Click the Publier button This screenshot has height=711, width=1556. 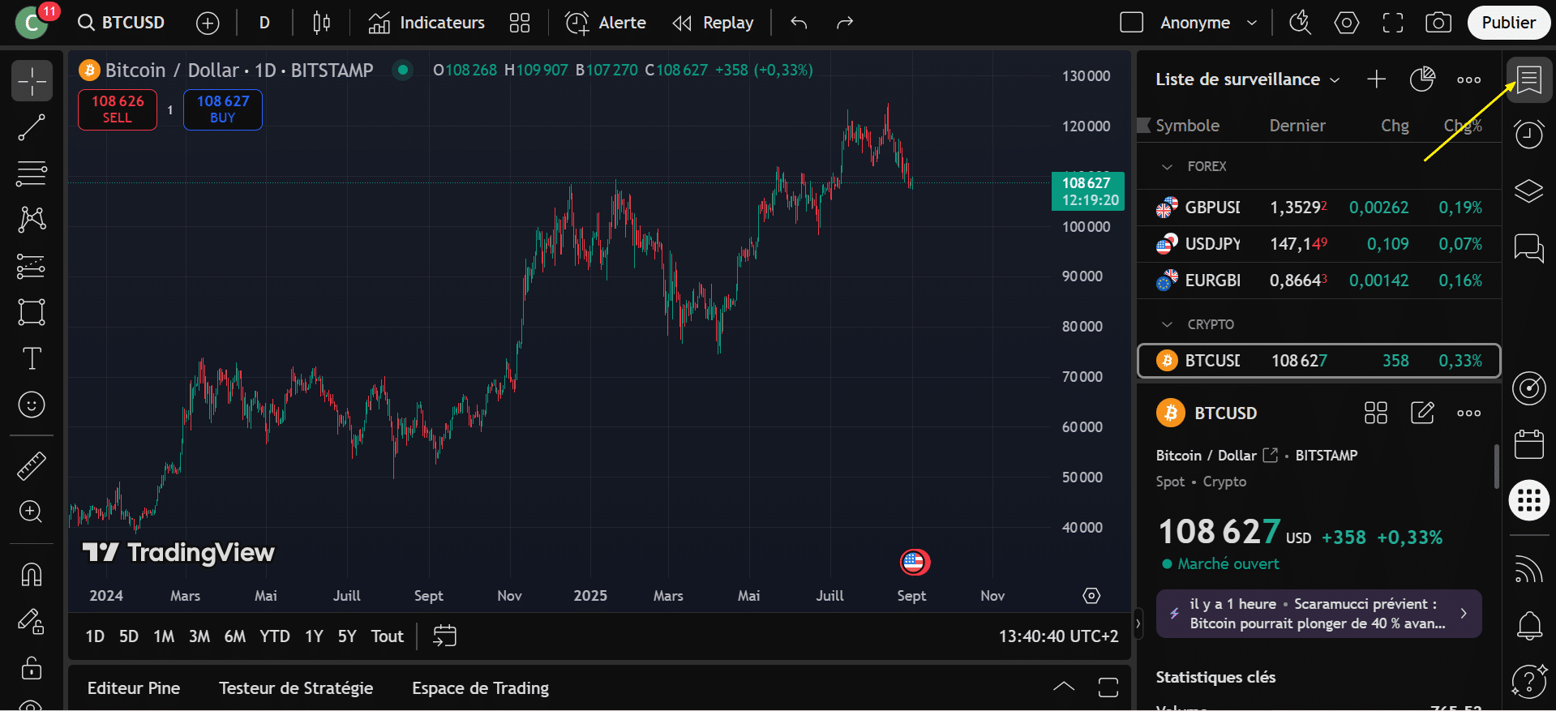[1508, 23]
